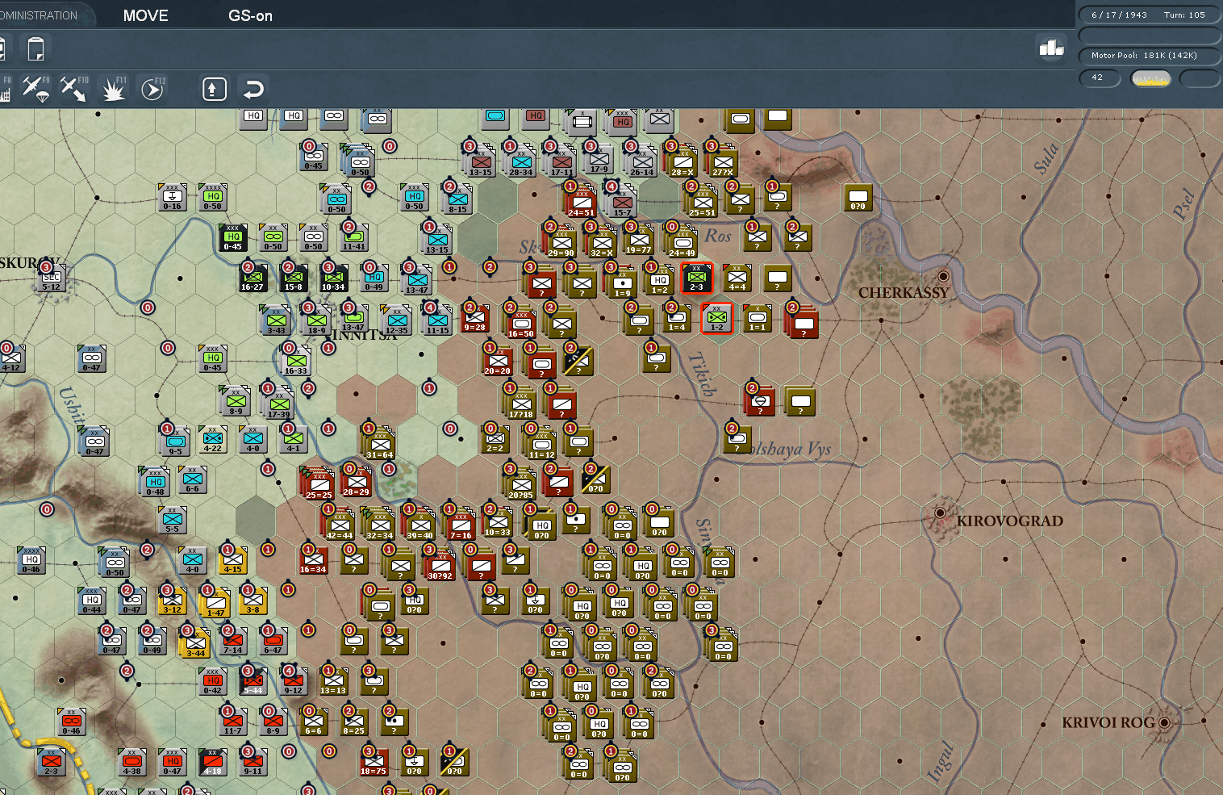Select the F9 air transport paratroop mode
Screen dimensions: 1223x795
(x=35, y=89)
